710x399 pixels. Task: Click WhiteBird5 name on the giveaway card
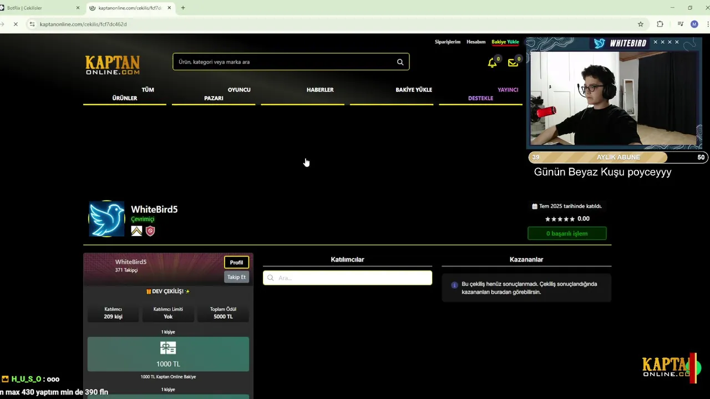tap(131, 262)
